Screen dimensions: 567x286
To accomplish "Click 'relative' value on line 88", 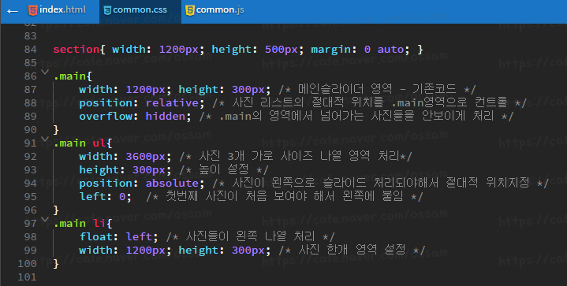I will [172, 103].
